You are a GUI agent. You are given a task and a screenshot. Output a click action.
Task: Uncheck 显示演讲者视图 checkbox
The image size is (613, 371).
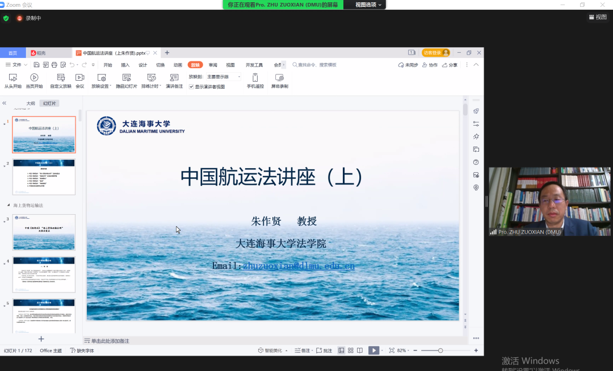click(x=191, y=87)
